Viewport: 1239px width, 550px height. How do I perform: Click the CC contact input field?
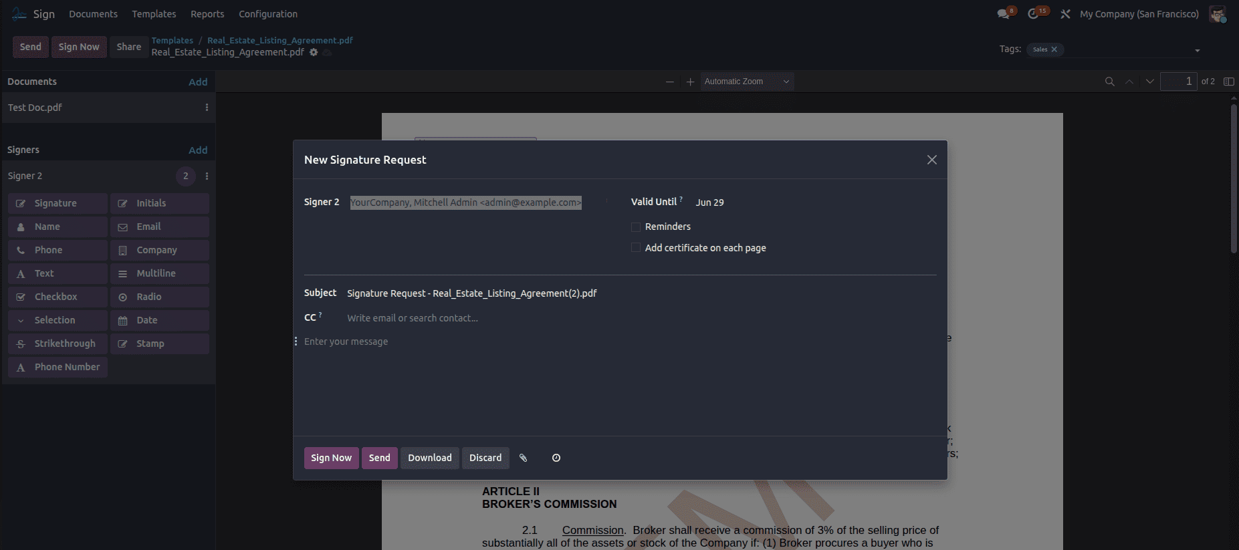coord(641,318)
